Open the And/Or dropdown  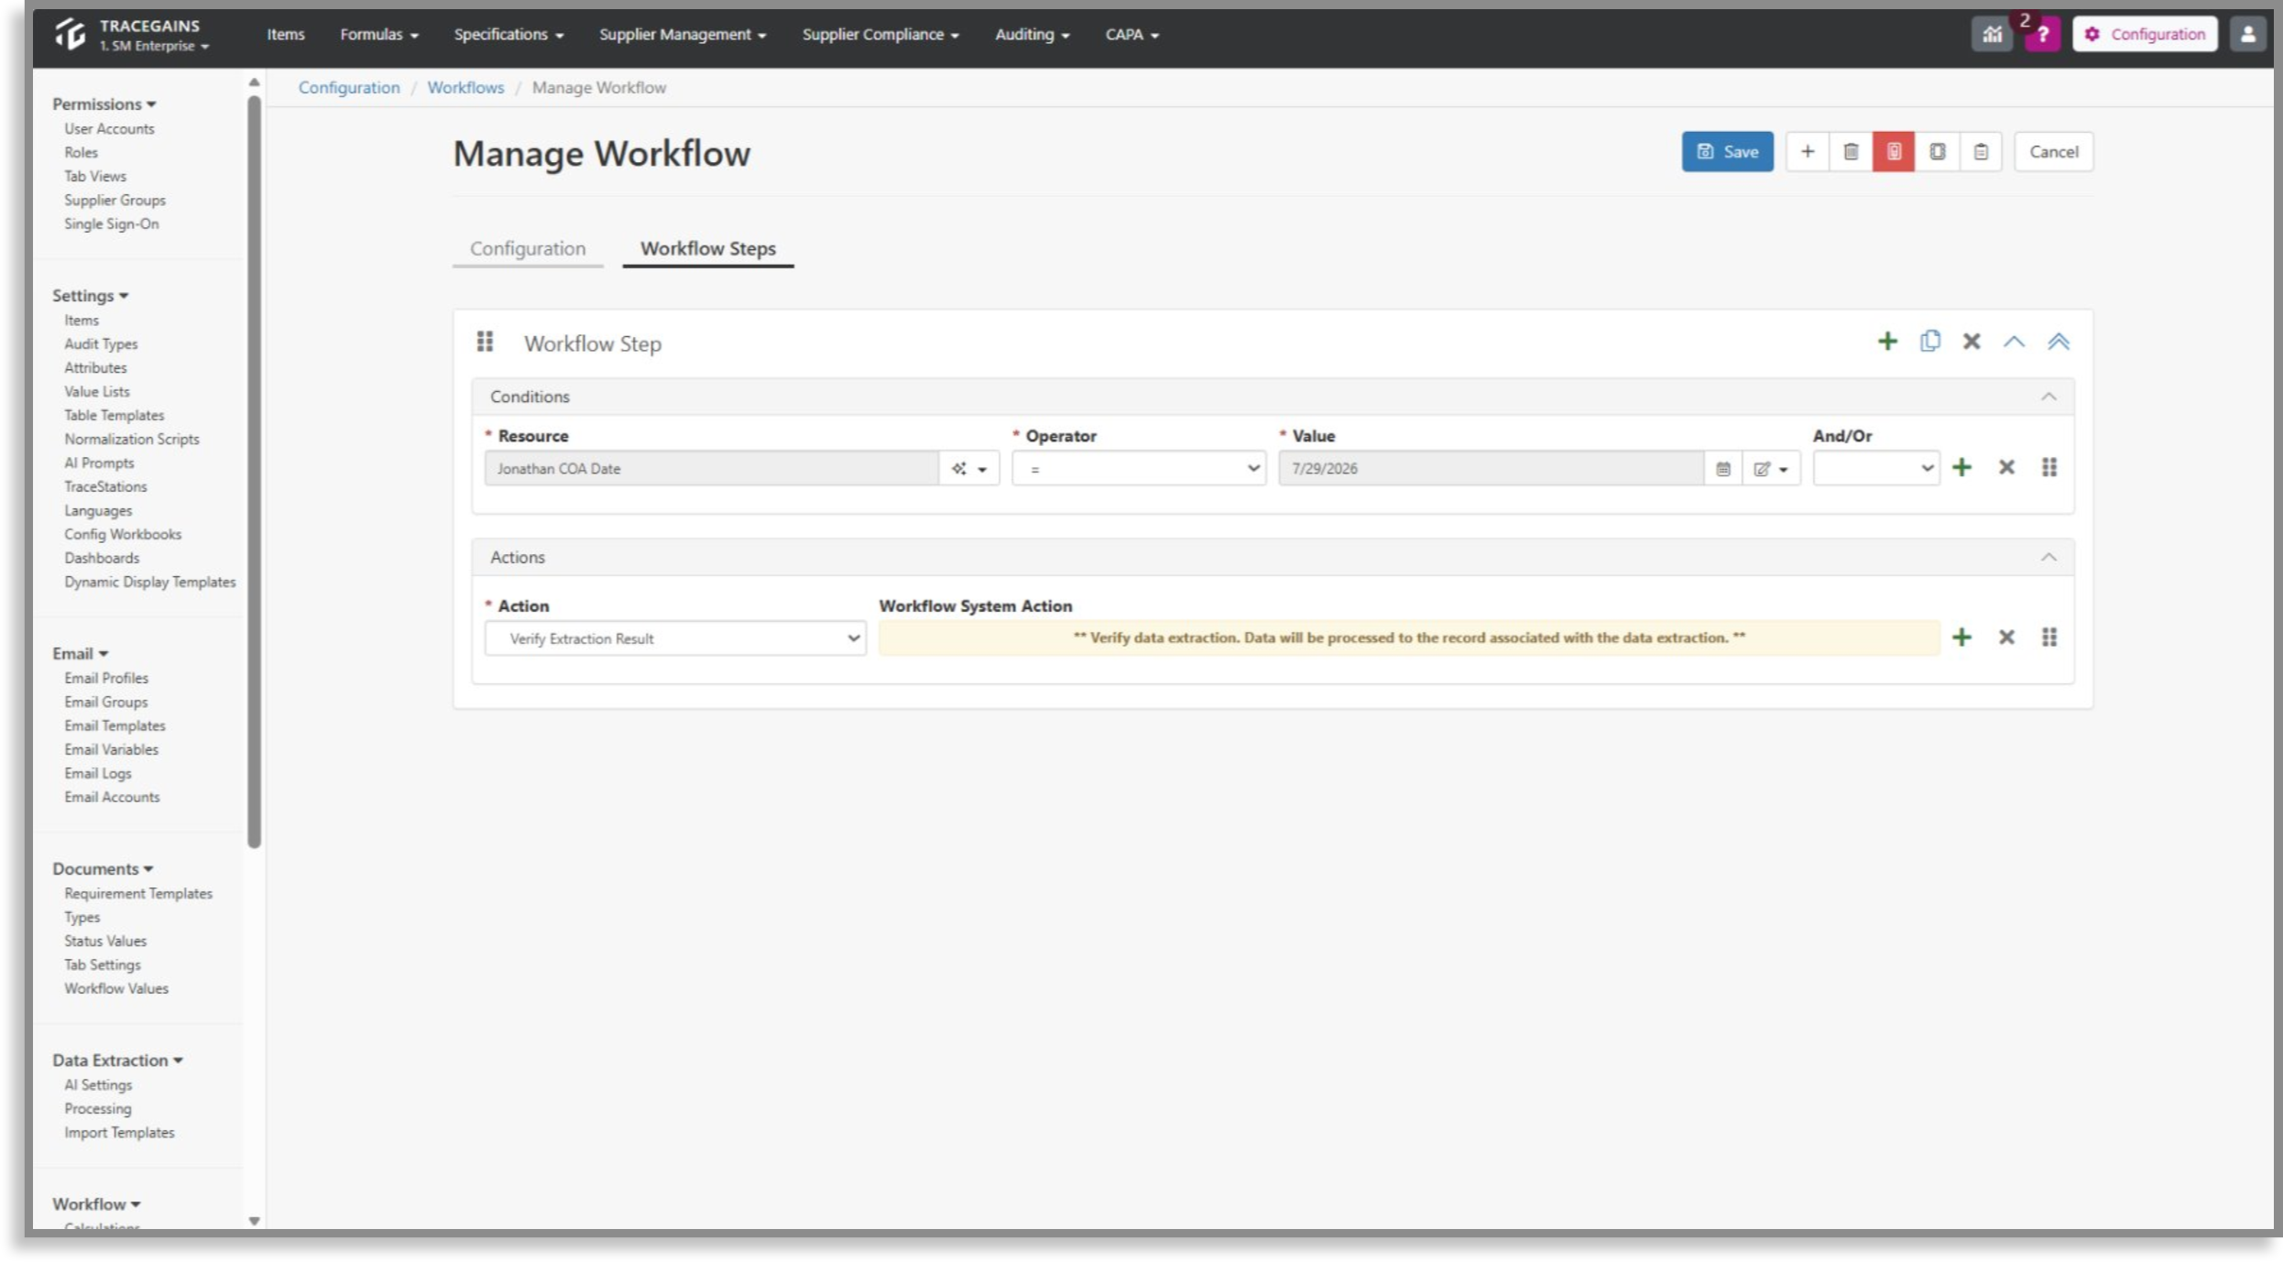(x=1875, y=468)
